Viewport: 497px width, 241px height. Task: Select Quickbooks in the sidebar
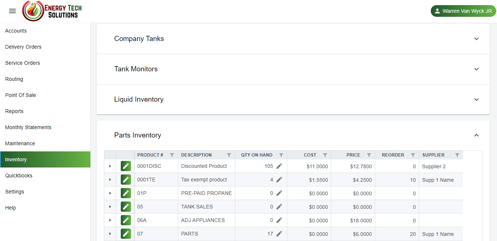[x=19, y=176]
